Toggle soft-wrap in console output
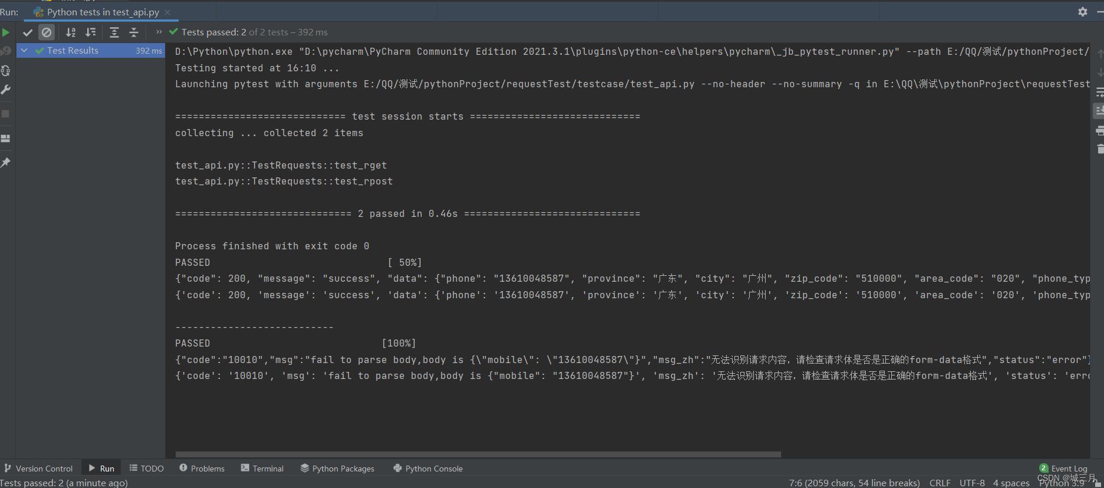1104x488 pixels. pyautogui.click(x=1100, y=92)
